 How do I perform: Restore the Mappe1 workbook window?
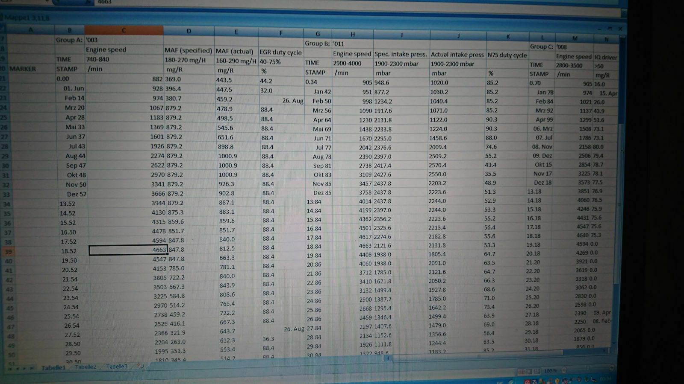point(610,29)
